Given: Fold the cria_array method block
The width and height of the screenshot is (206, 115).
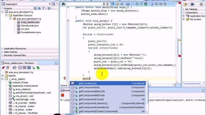Looking at the screenshot, I should pyautogui.click(x=68, y=20).
